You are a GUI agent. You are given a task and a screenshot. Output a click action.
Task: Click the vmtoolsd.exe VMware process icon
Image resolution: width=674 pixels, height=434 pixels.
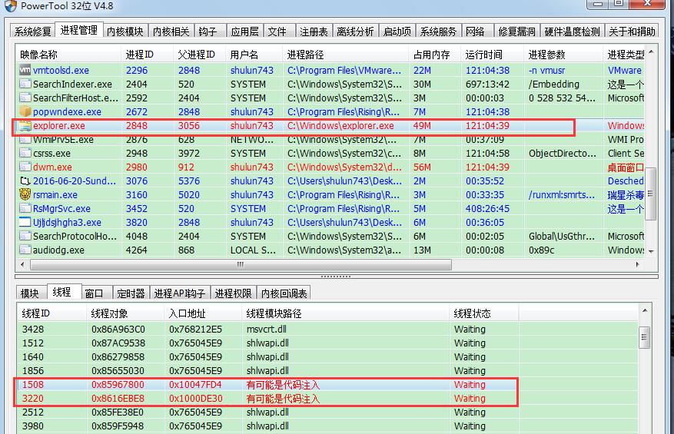(25, 70)
